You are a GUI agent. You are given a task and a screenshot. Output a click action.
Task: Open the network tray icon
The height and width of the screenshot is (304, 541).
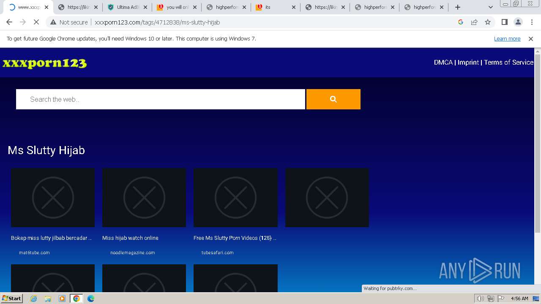point(490,299)
